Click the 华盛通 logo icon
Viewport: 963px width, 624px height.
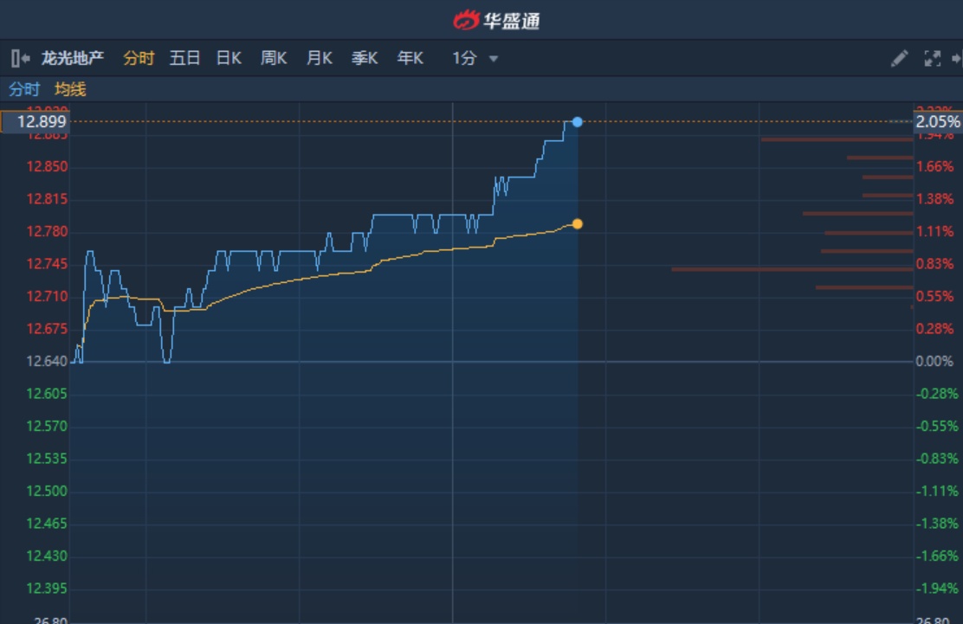466,20
